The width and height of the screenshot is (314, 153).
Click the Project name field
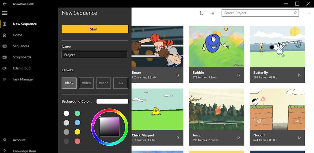(95, 55)
